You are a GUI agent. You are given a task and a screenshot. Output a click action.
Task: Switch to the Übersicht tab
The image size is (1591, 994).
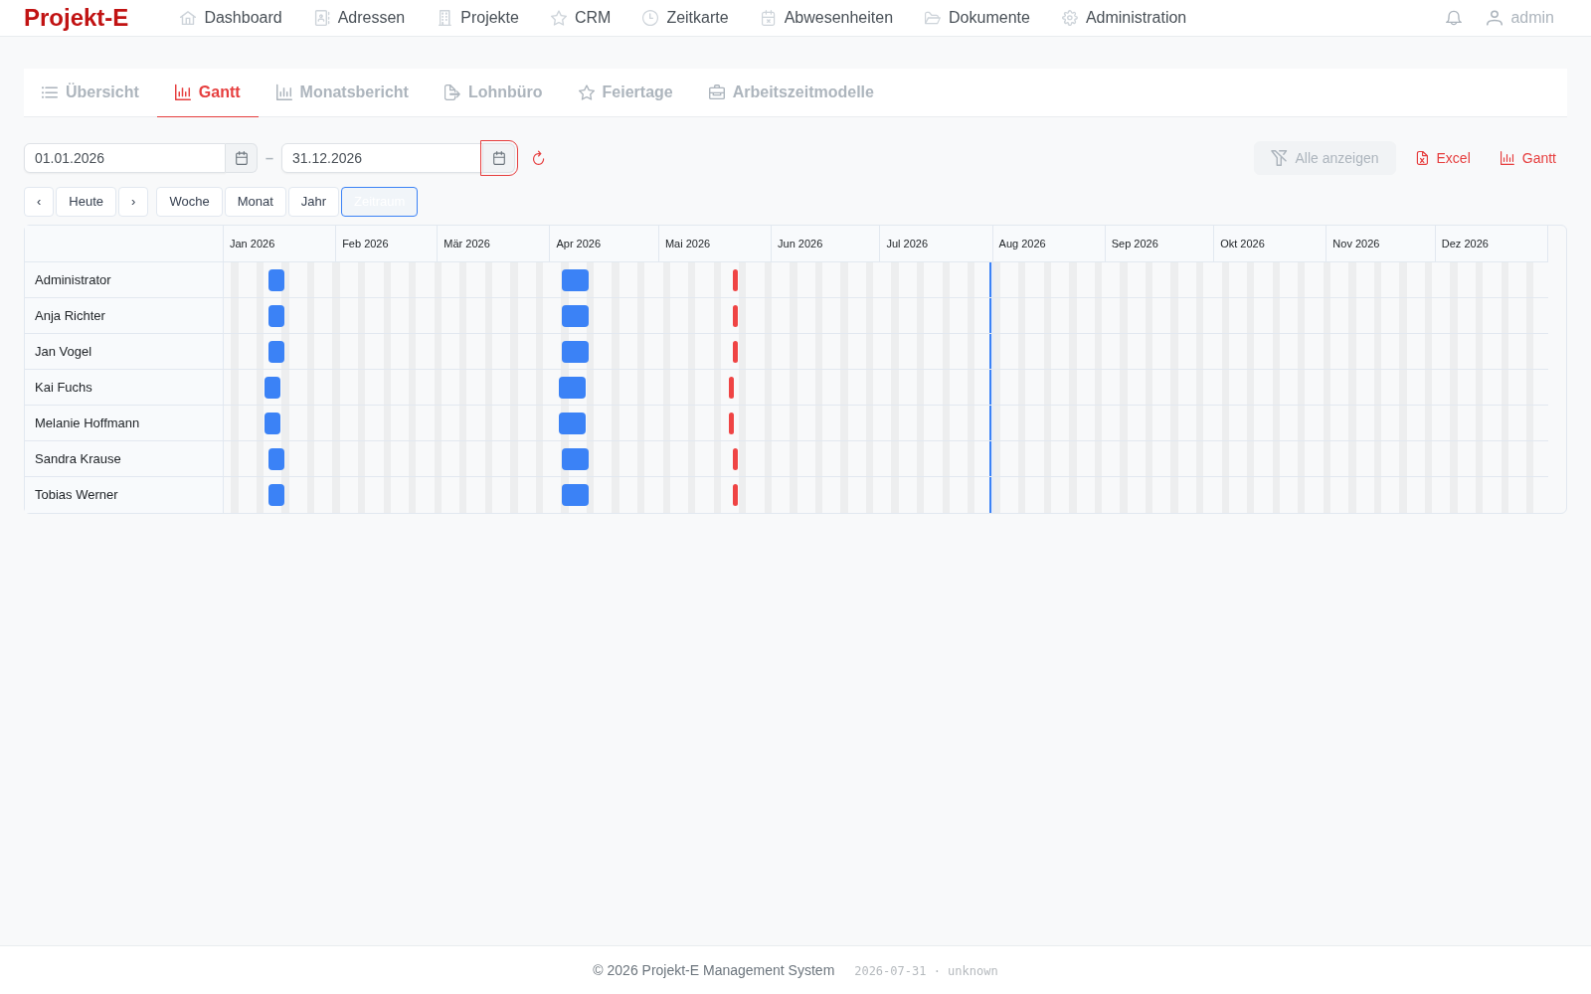click(x=89, y=92)
